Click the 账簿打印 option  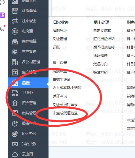click(100, 72)
